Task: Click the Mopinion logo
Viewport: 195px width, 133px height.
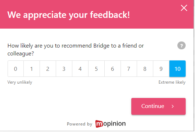Action: (110, 124)
